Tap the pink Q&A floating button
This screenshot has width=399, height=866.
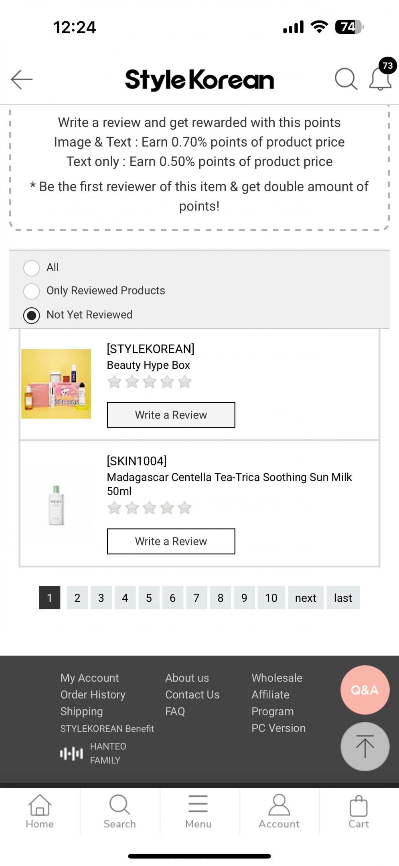pyautogui.click(x=365, y=690)
